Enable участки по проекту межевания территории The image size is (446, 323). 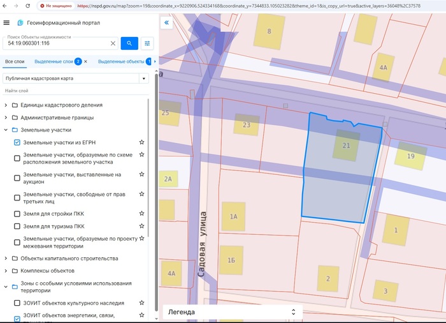click(17, 243)
